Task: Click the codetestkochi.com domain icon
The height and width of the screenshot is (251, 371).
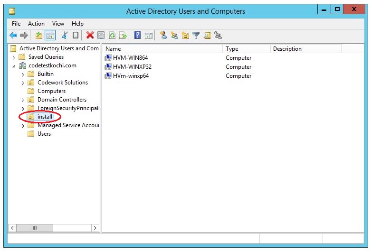Action: (22, 65)
